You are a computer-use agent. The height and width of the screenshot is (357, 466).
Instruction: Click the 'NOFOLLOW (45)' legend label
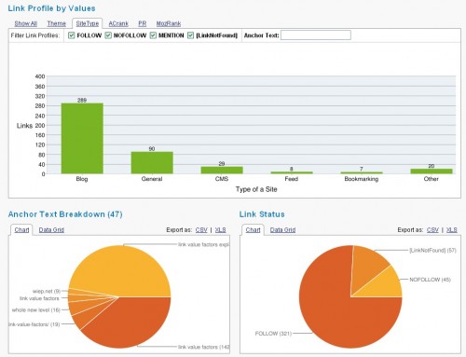click(x=430, y=280)
